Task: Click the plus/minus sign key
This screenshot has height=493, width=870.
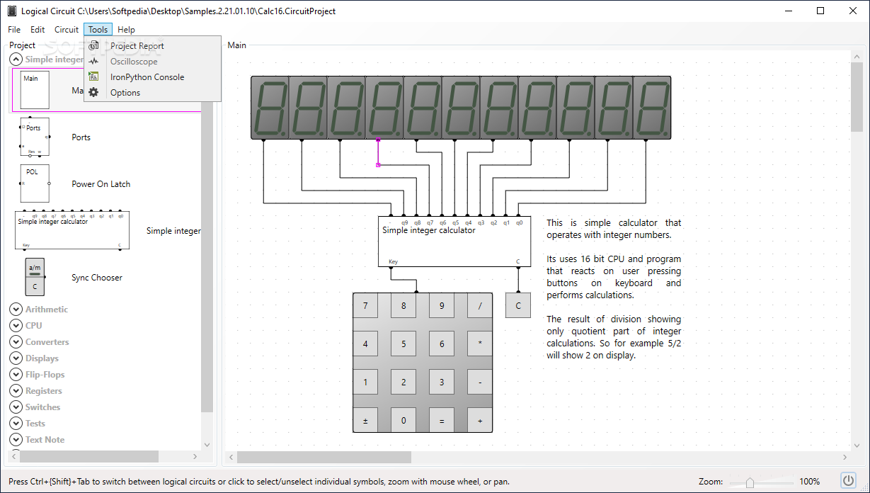Action: [x=365, y=421]
